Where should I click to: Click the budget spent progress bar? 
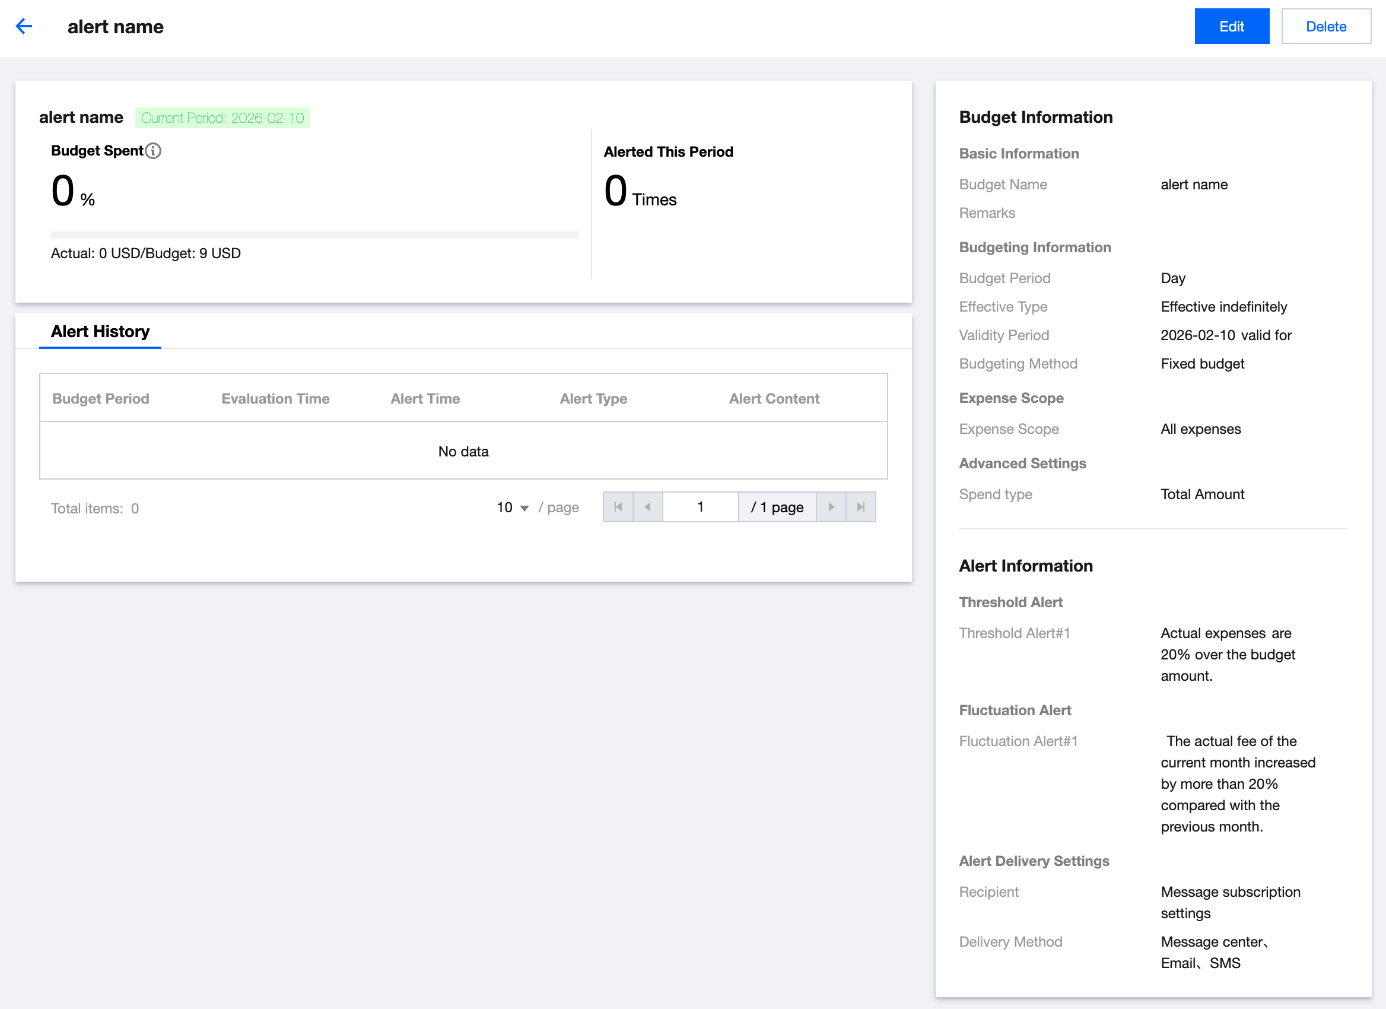(x=314, y=235)
